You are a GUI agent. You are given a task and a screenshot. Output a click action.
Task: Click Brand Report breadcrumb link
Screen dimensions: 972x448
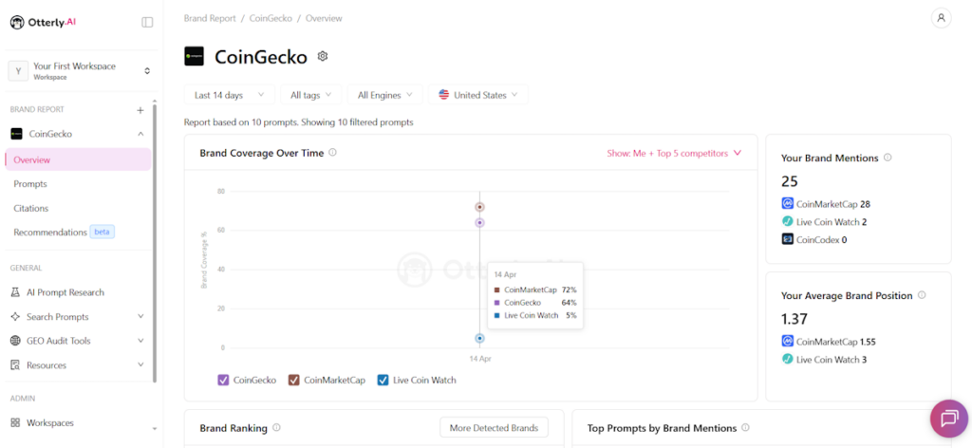click(x=210, y=19)
